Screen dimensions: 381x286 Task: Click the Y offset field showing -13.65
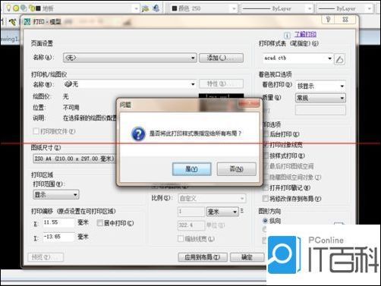click(58, 237)
